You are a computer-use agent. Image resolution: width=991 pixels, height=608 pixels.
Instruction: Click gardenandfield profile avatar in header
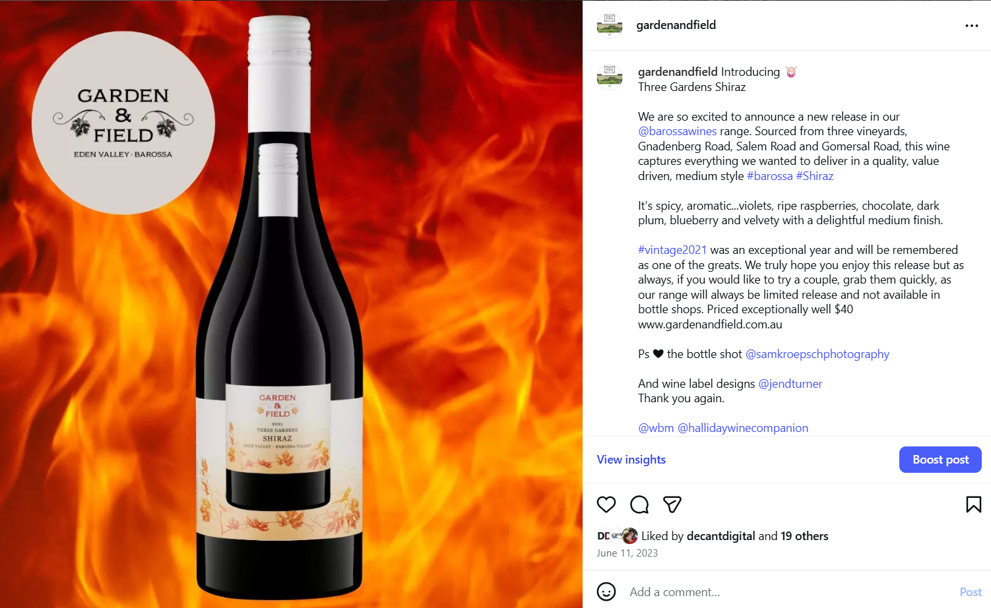point(610,25)
